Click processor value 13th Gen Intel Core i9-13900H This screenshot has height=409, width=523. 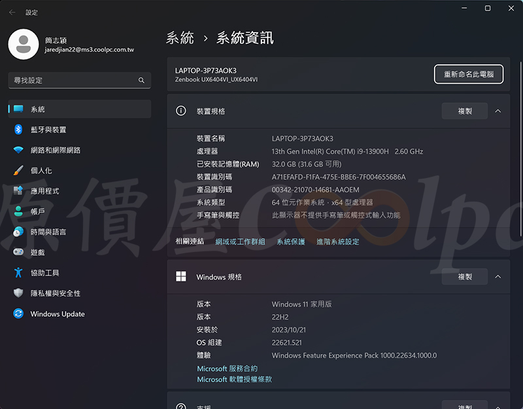coord(347,152)
